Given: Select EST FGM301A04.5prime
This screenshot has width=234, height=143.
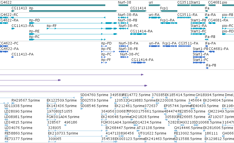Looking at the screenshot, I should click(x=63, y=117).
